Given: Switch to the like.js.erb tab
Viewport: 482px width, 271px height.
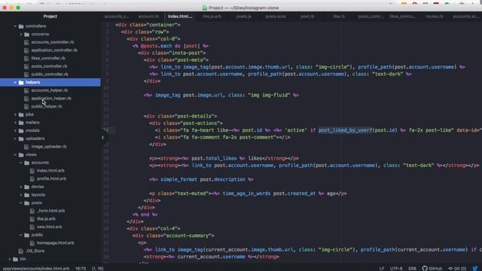Looking at the screenshot, I should click(212, 17).
